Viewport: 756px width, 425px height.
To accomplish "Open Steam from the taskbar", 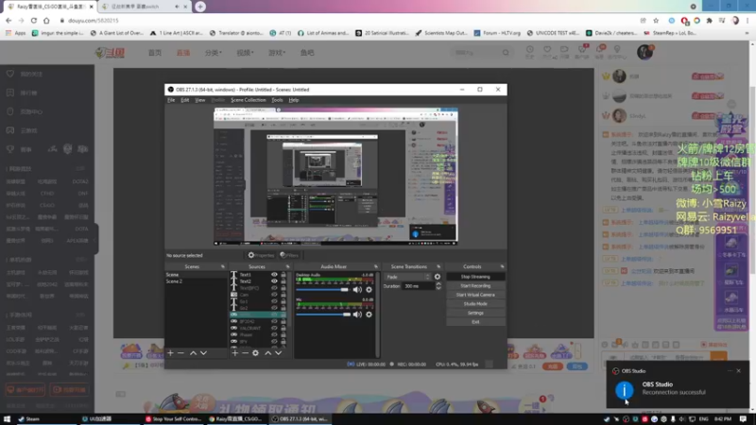I will coord(29,418).
